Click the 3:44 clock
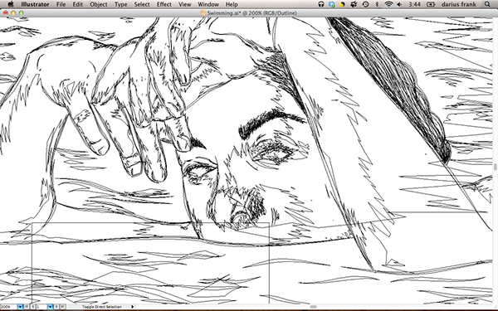 pyautogui.click(x=414, y=4)
